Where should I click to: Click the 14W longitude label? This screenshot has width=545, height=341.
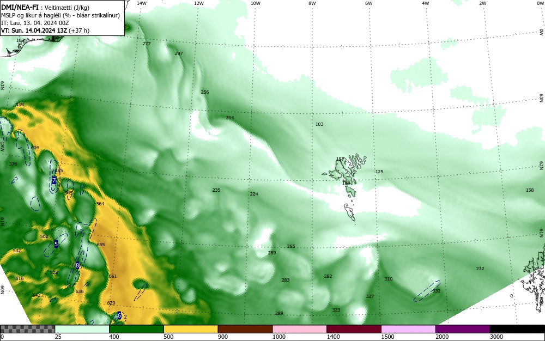click(142, 3)
